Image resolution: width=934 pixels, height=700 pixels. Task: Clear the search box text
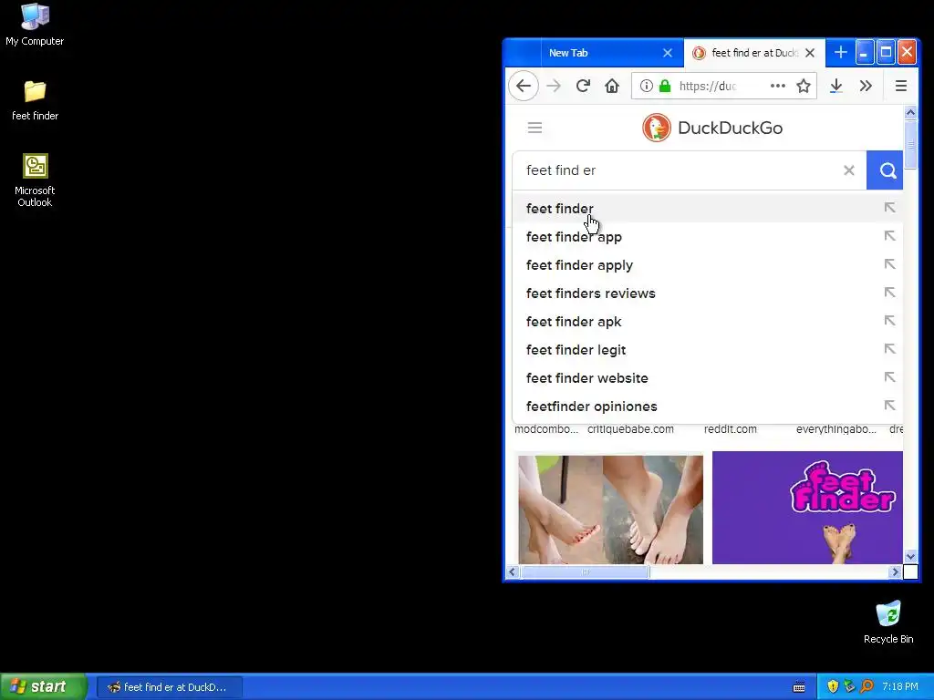(849, 170)
